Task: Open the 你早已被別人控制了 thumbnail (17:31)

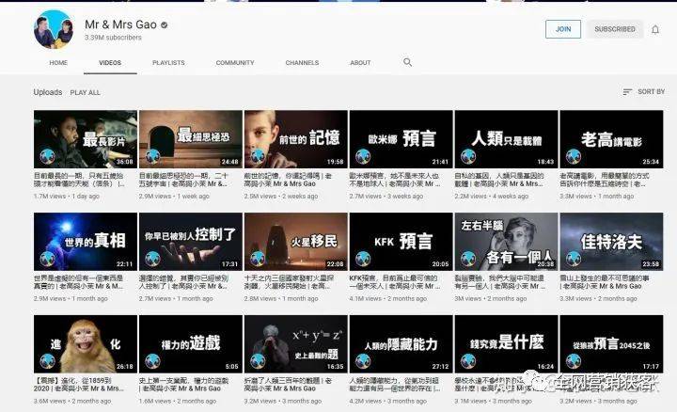Action: (190, 242)
